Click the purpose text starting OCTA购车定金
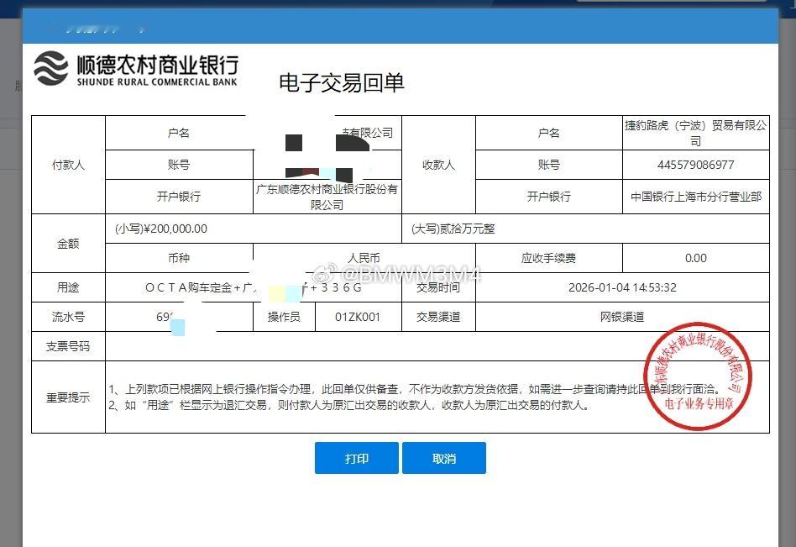Viewport: 796px width, 547px height. coord(253,287)
